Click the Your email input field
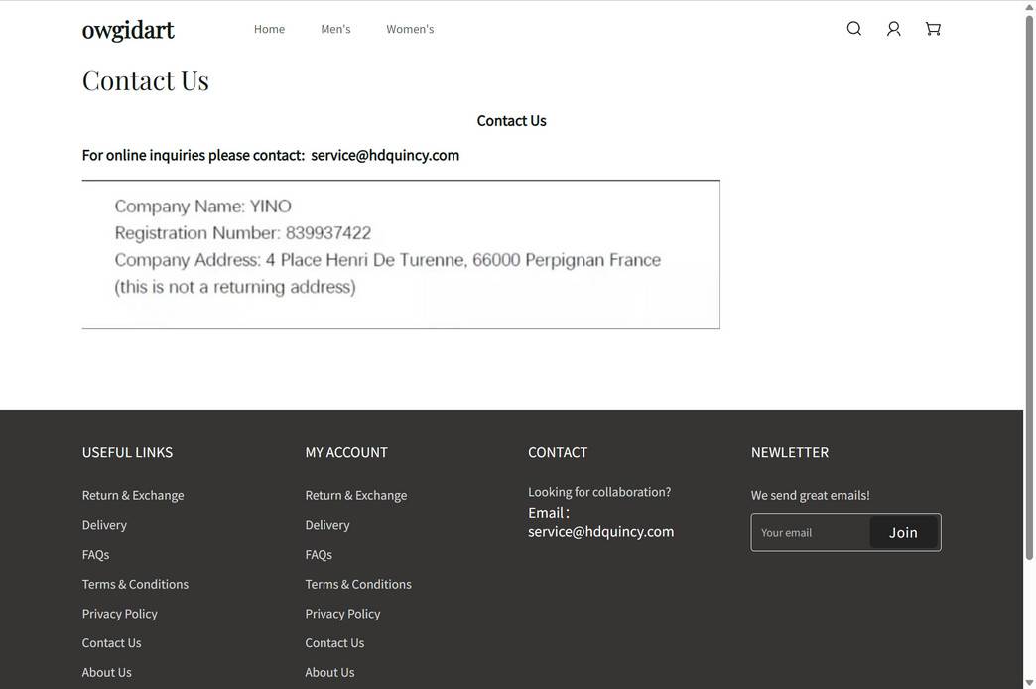The image size is (1036, 689). [x=809, y=532]
